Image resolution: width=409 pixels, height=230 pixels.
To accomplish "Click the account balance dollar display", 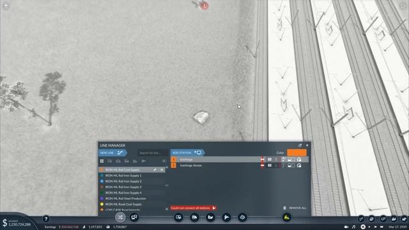I will pos(17,223).
